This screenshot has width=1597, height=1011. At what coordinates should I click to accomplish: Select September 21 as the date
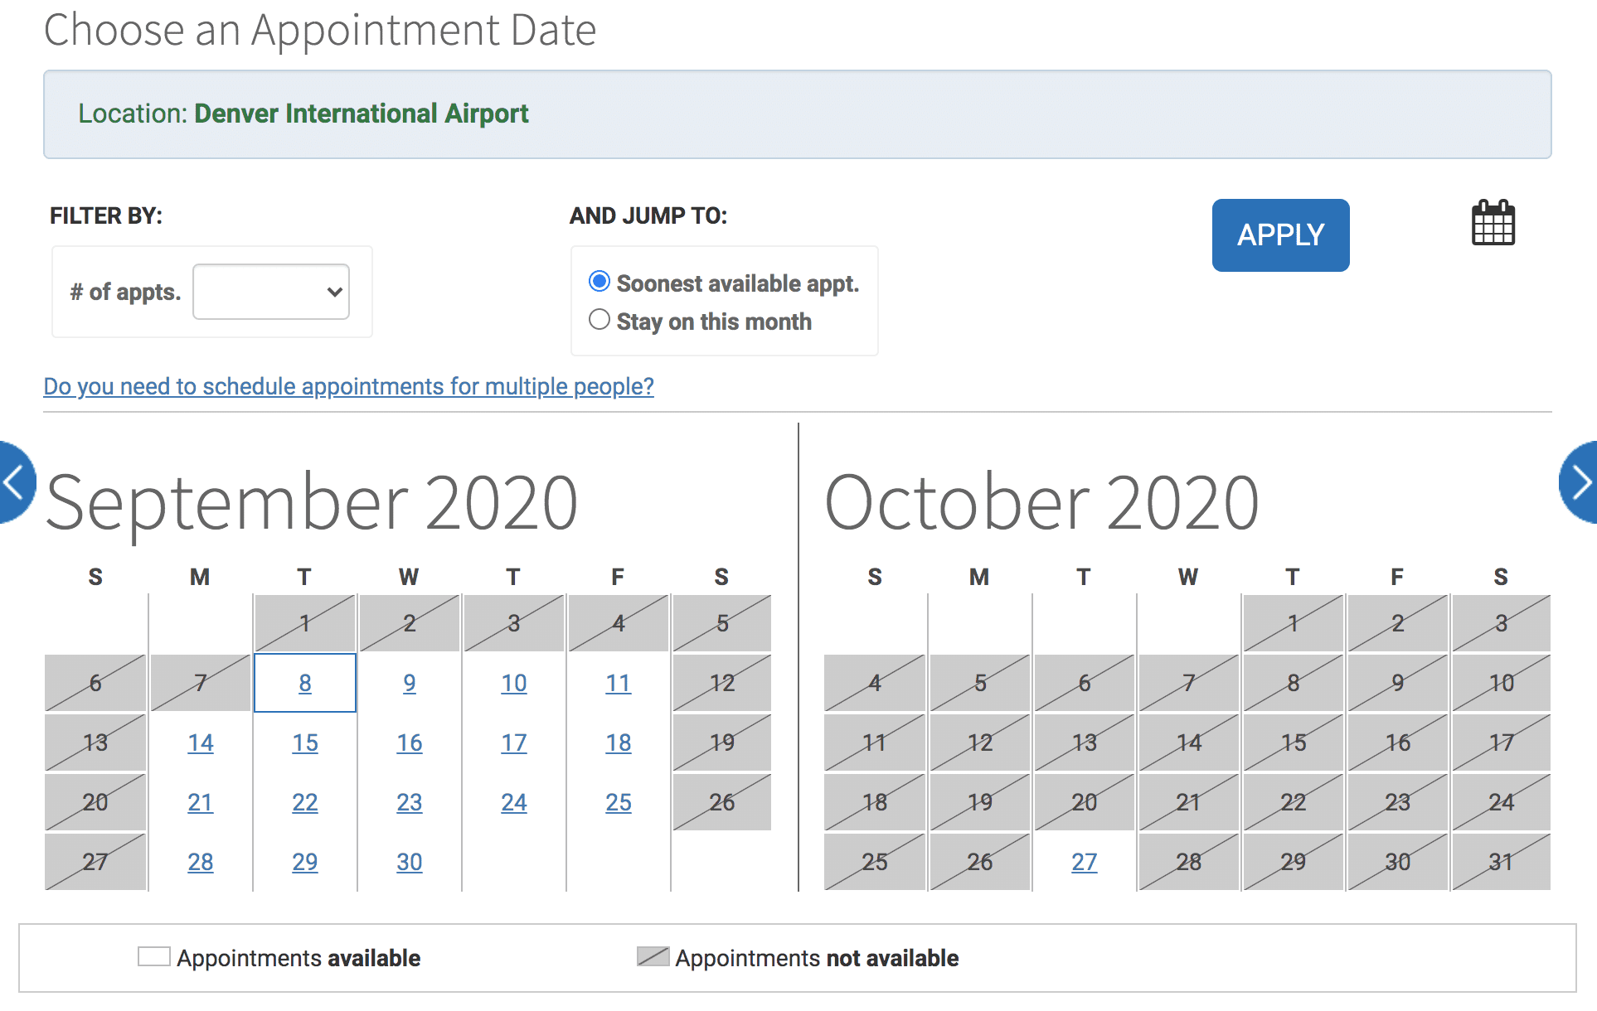point(200,802)
